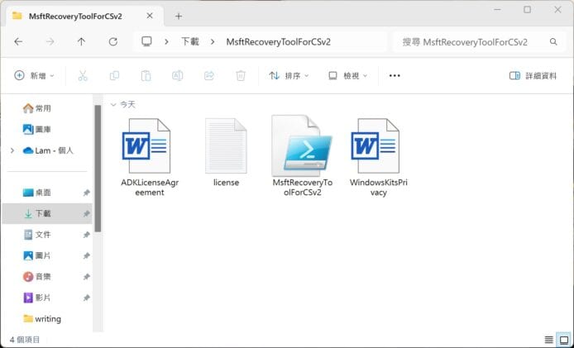The height and width of the screenshot is (348, 574).
Task: Add a new tab with plus button
Action: click(178, 16)
